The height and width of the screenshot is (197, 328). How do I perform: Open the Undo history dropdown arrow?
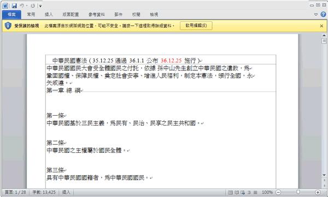click(x=27, y=6)
